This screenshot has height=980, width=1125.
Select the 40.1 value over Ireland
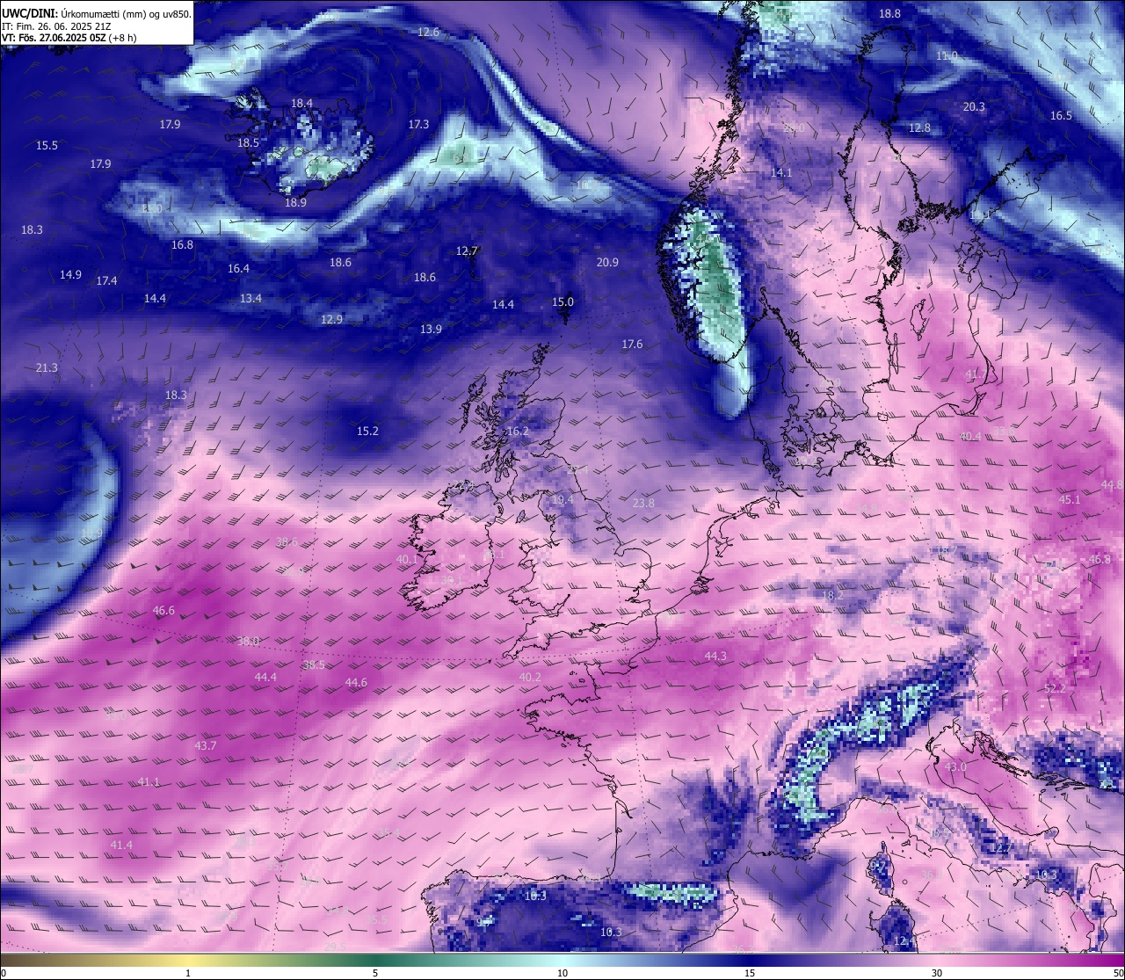click(407, 560)
